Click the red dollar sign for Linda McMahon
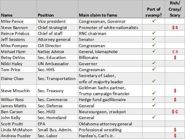 [175, 130]
